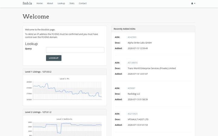The height and width of the screenshot is (136, 218).
Task: Select description 'Alpha Strike Labs GmbH'
Action: [x=140, y=43]
